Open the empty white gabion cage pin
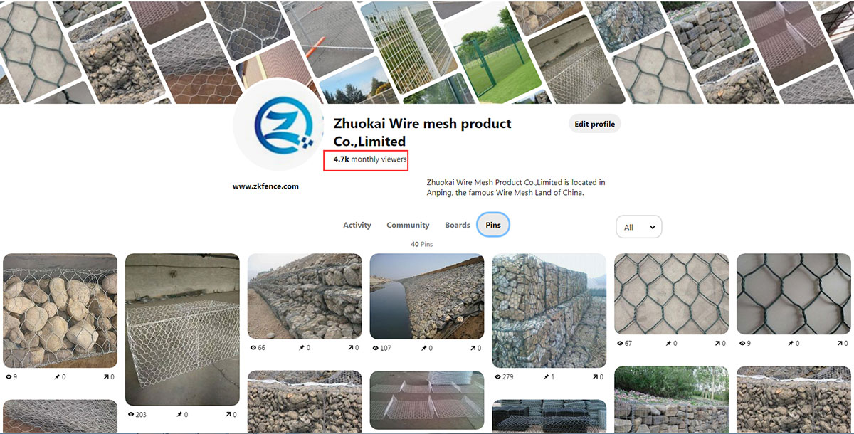Viewport: 854px width, 434px height. (x=182, y=329)
